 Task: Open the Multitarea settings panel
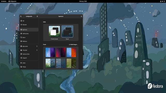[29, 41]
